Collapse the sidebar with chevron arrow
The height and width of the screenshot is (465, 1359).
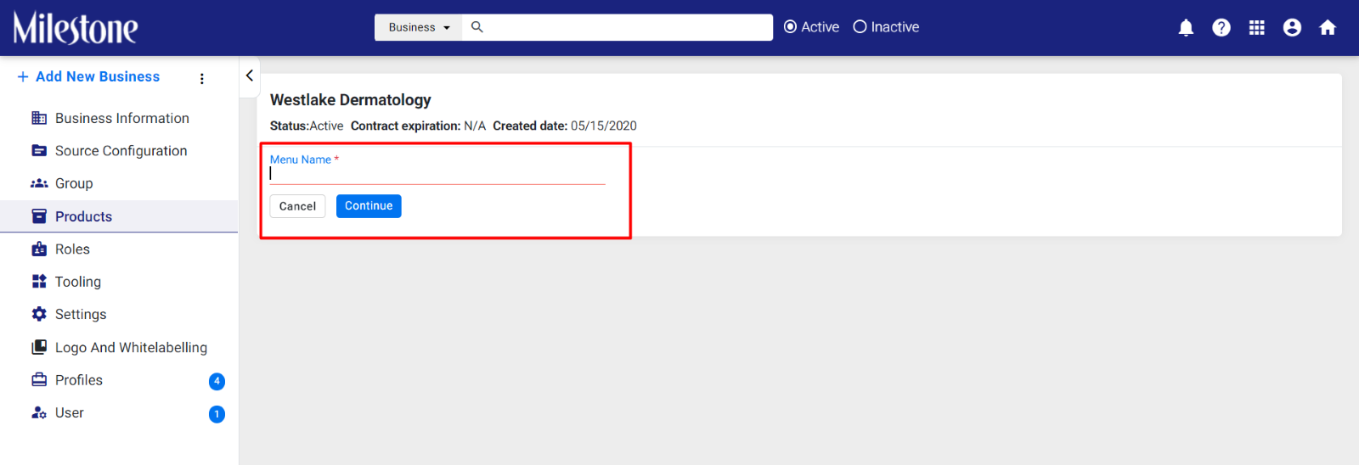coord(249,76)
